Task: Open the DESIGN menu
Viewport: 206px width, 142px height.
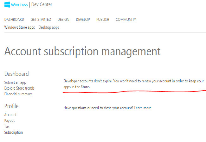Action: point(63,20)
